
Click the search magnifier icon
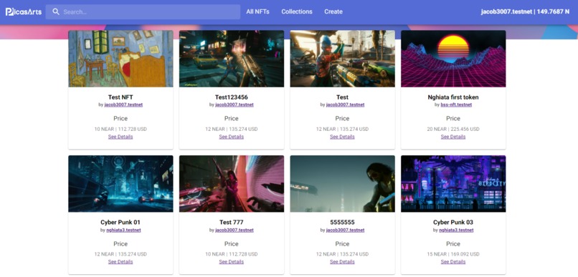point(56,11)
